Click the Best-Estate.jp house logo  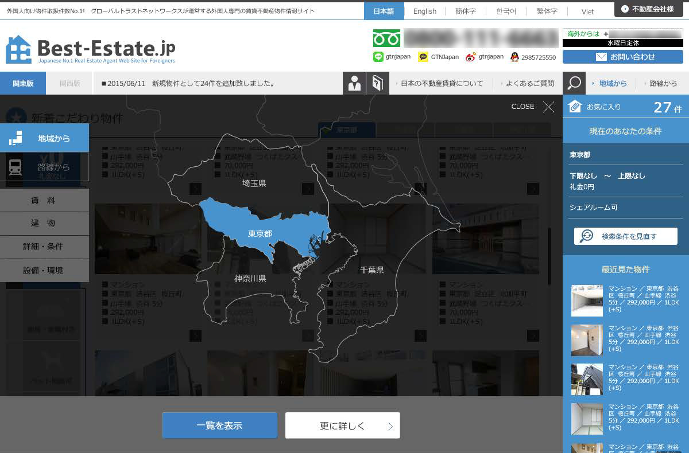coord(18,49)
